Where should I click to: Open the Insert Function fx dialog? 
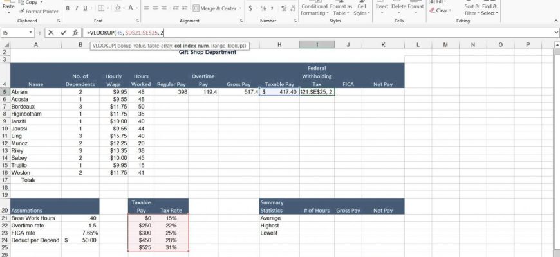click(x=75, y=33)
